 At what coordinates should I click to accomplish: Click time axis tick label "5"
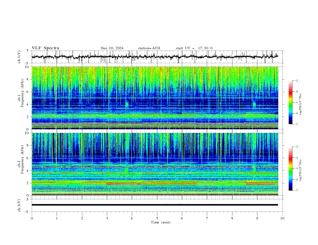157,218
